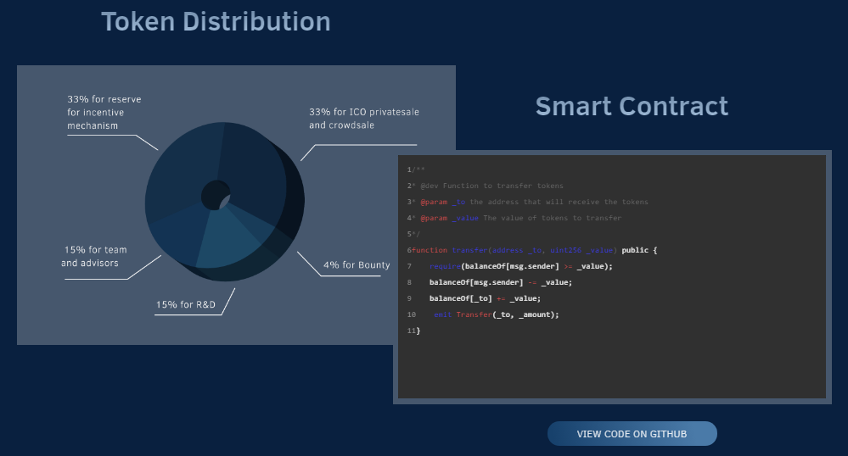Screen dimensions: 848x456
Task: Click line number 11 closing brace
Action: [x=413, y=331]
